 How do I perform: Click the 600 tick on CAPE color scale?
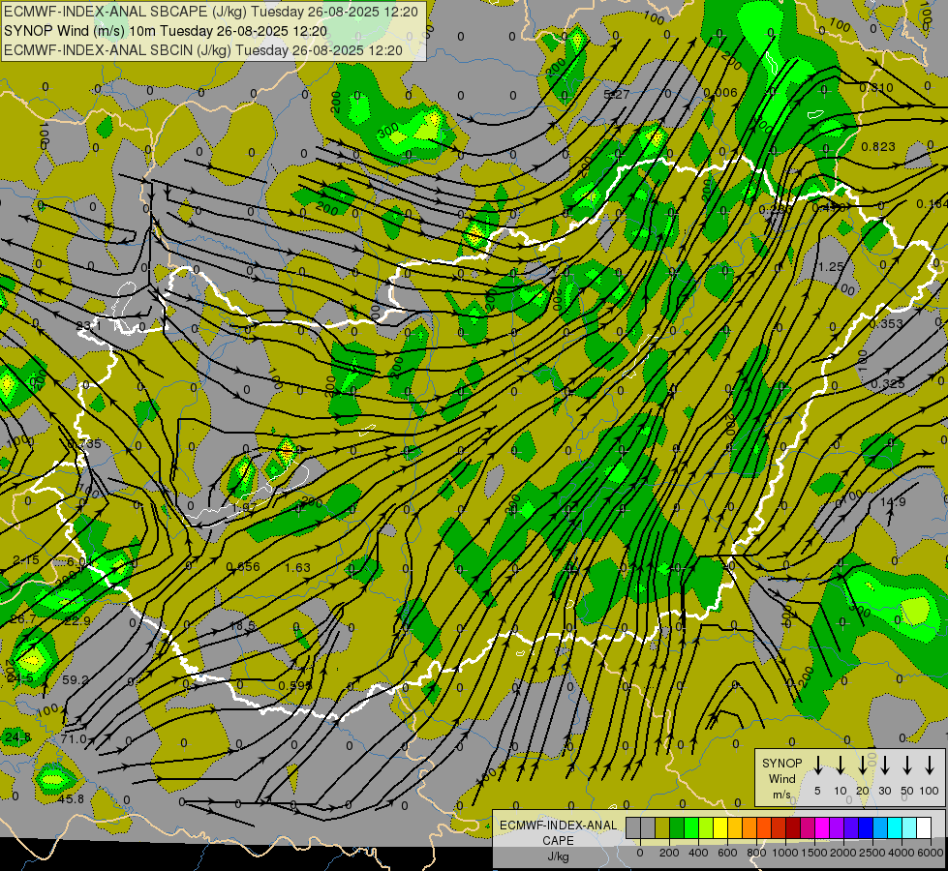click(x=727, y=853)
